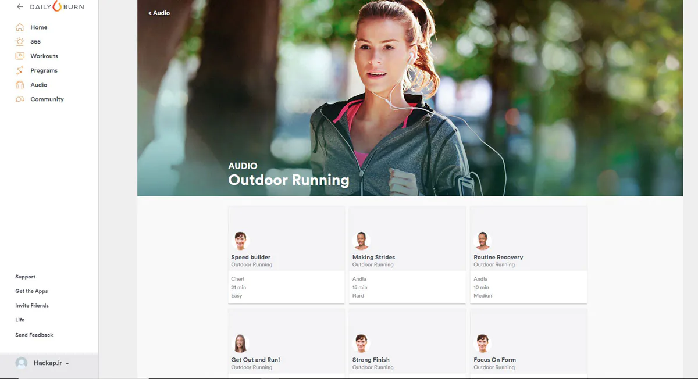Open the Routine Recovery workout title
This screenshot has width=698, height=379.
(498, 257)
